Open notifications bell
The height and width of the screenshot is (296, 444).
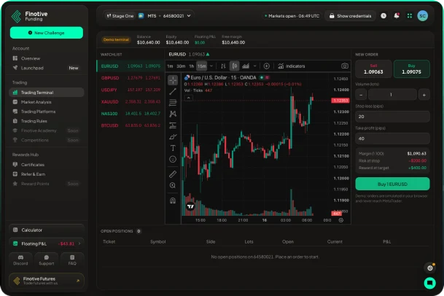click(397, 16)
